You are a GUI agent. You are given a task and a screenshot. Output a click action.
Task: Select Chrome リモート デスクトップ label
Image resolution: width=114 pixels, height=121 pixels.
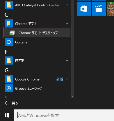tap(38, 33)
